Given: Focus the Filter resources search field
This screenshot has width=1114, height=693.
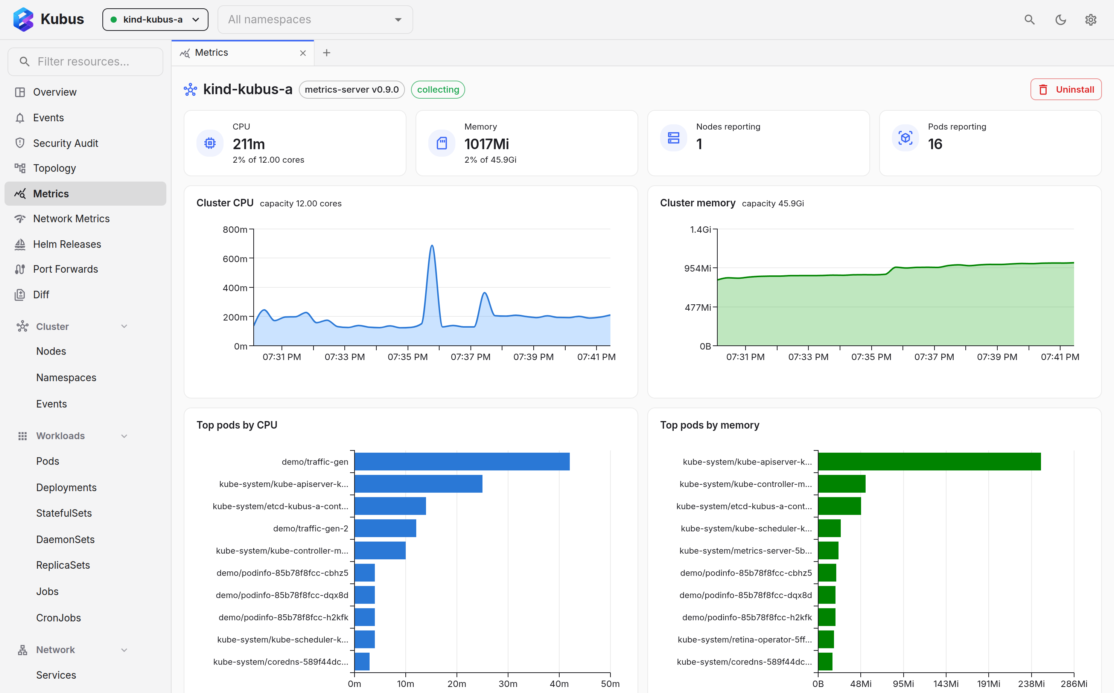Looking at the screenshot, I should (85, 62).
